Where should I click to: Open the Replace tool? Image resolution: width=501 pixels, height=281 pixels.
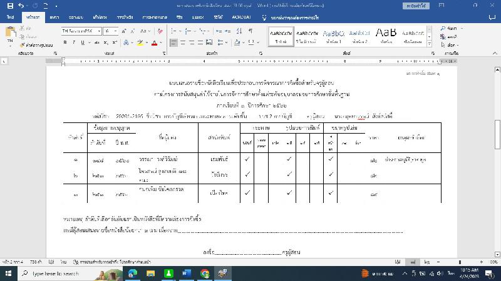point(449,37)
